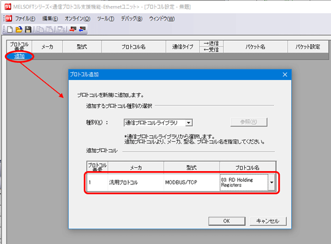The width and height of the screenshot is (331, 244).
Task: Click the greyed 参照(R) button
Action: [249, 122]
